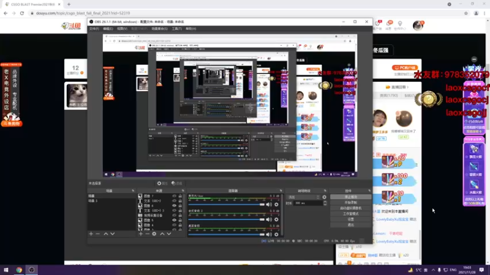
Task: Mute 桌面音频 with the speaker icon
Action: click(269, 235)
